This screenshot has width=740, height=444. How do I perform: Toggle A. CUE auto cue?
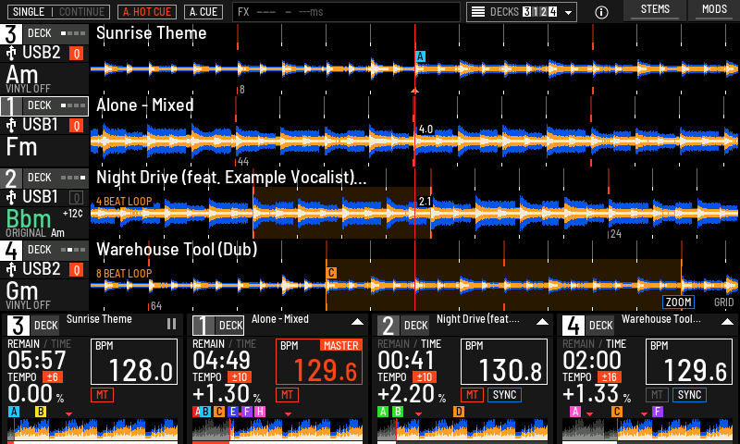(203, 12)
